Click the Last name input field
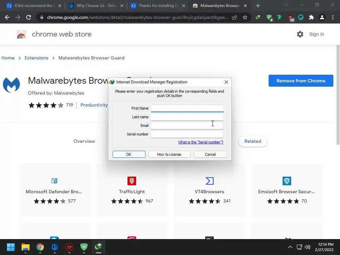This screenshot has height=255, width=340. pos(187,117)
